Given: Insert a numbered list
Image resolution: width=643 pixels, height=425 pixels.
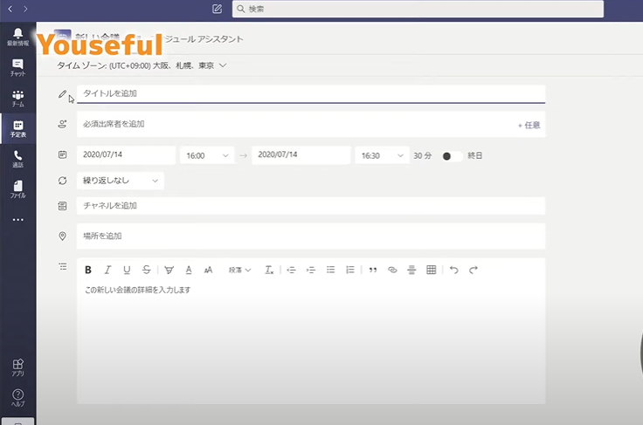Looking at the screenshot, I should tap(349, 270).
